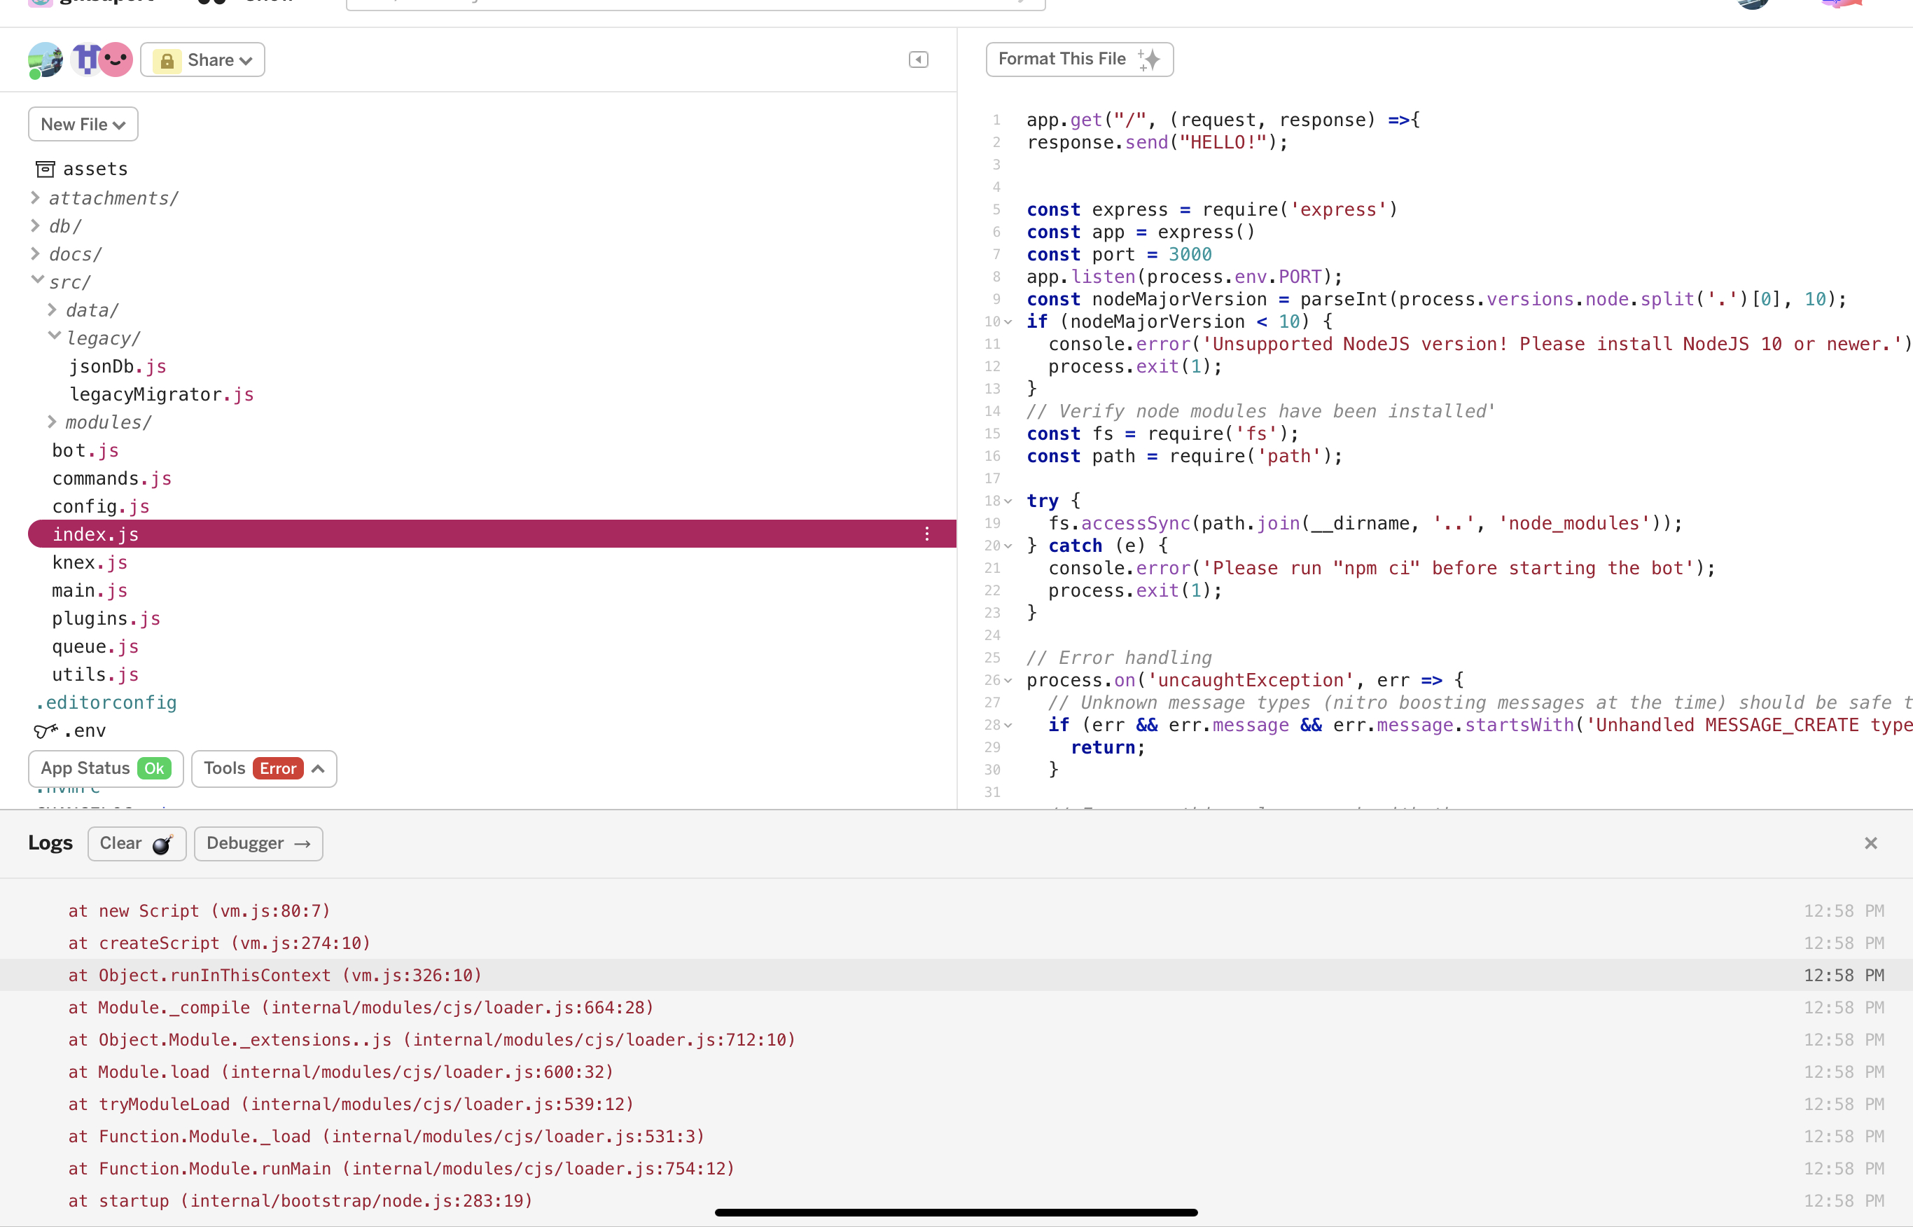Collapse the file sidebar panel
This screenshot has width=1913, height=1227.
point(918,60)
